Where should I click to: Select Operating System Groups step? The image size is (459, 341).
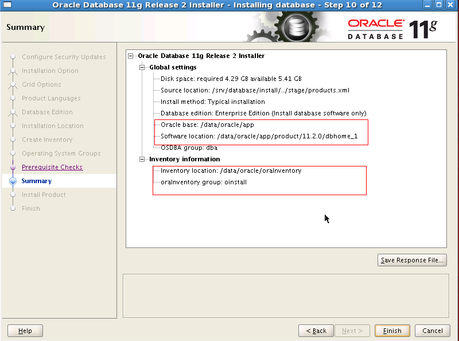click(x=61, y=153)
